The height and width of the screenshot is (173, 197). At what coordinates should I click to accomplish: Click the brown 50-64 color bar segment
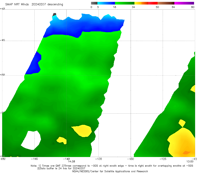point(166,3)
